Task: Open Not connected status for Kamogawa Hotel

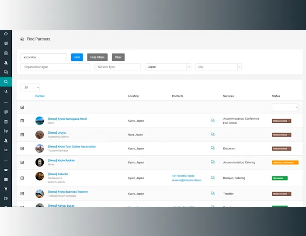Action: [282, 121]
